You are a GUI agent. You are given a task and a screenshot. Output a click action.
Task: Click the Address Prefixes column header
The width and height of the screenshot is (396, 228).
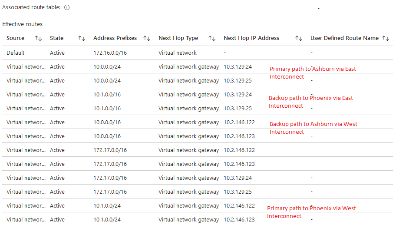click(x=115, y=38)
